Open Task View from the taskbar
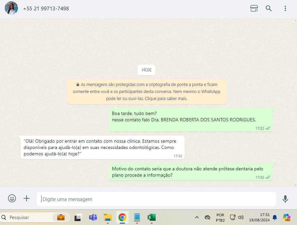The image size is (297, 225). tap(78, 218)
